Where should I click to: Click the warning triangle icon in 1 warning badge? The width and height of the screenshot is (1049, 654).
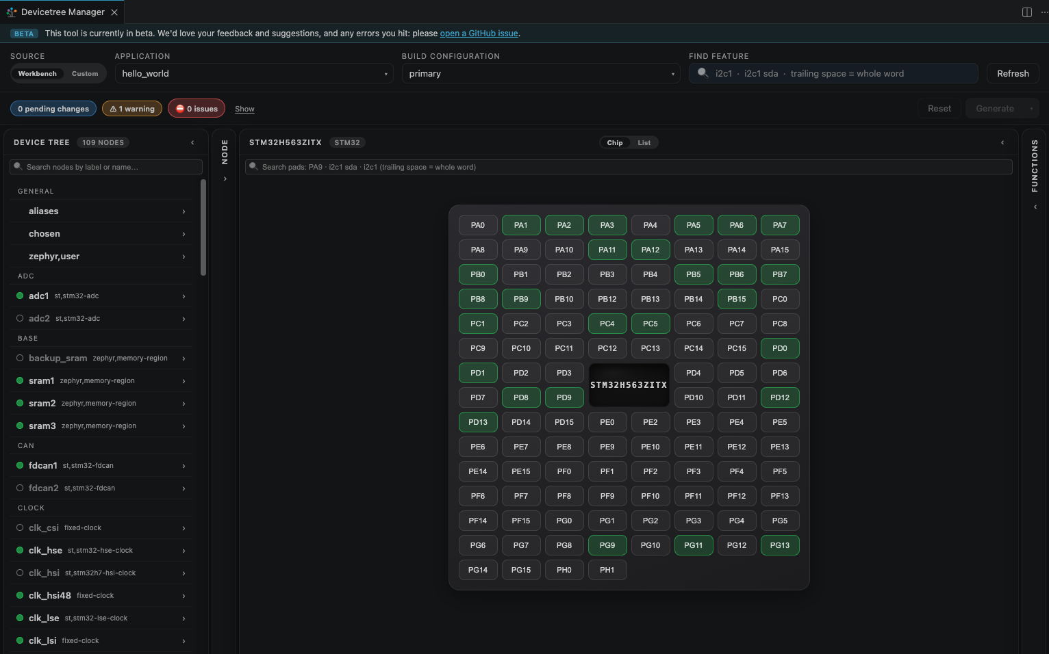tap(113, 109)
